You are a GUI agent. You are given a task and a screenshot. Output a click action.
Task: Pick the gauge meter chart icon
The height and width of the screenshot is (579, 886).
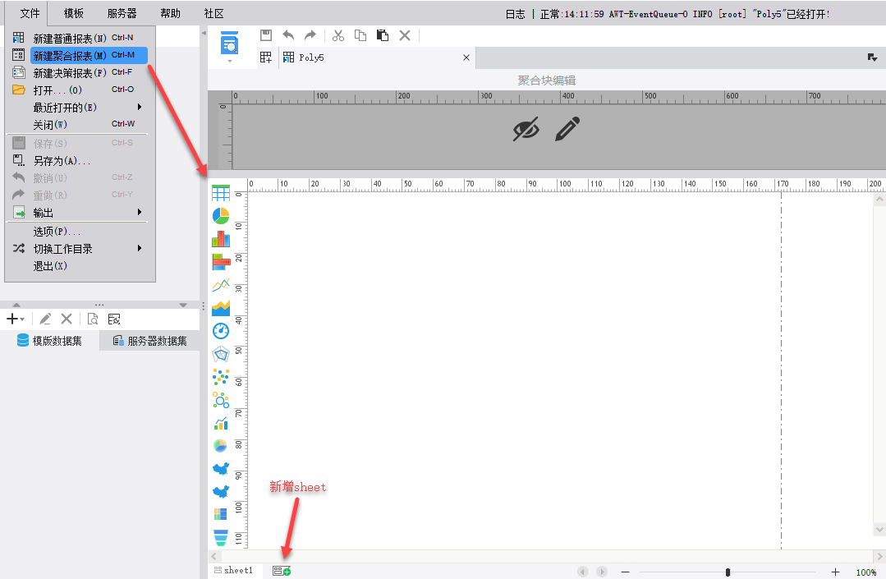click(x=221, y=331)
